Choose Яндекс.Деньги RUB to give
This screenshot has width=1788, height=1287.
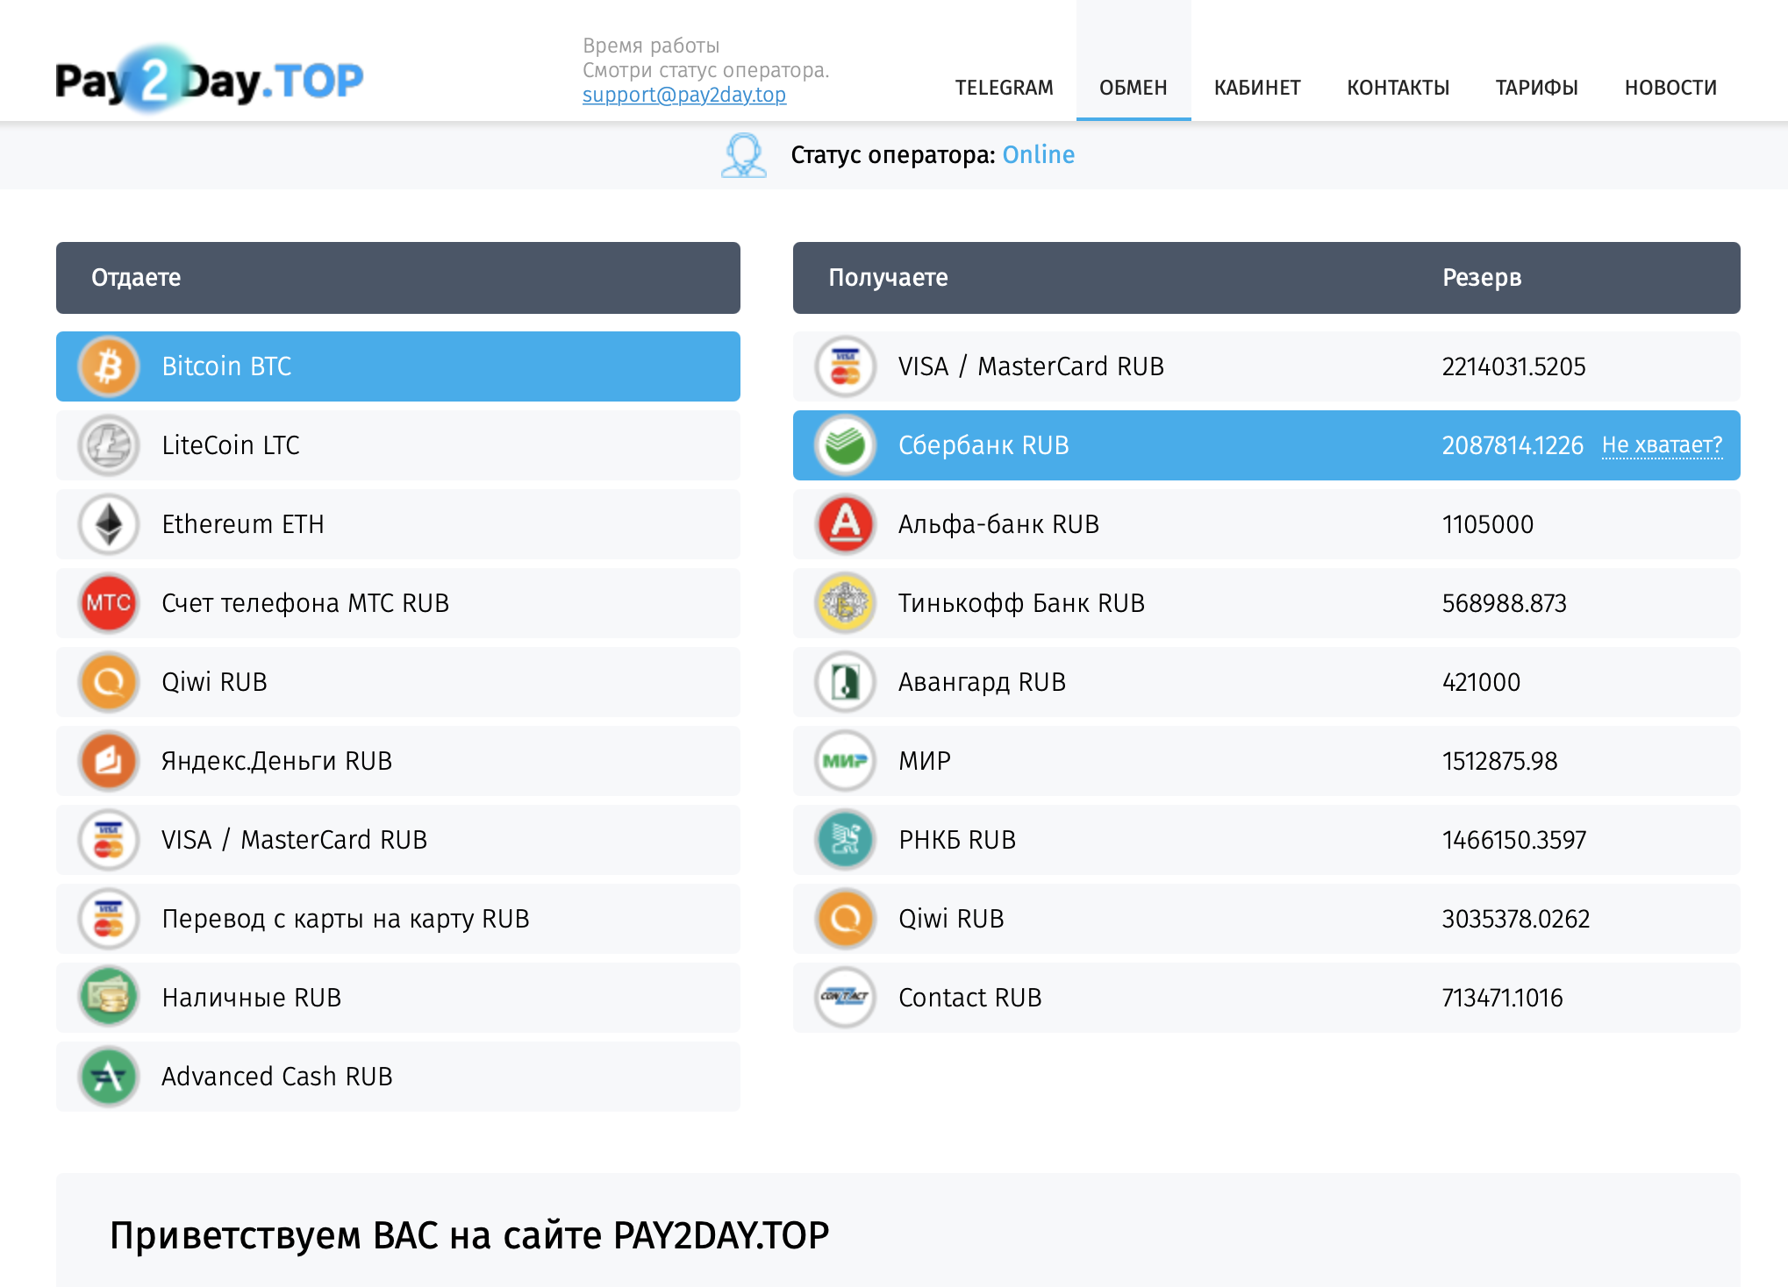pyautogui.click(x=398, y=761)
